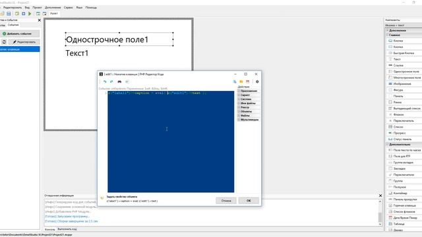
Task: Click the Редактировать event button
Action: [x=24, y=42]
